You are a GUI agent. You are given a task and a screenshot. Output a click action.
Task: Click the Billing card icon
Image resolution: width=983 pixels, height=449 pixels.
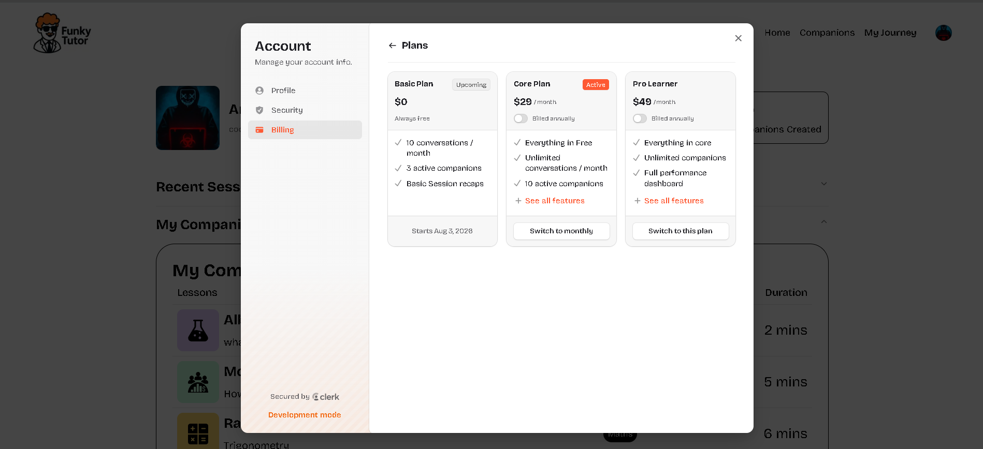tap(259, 130)
